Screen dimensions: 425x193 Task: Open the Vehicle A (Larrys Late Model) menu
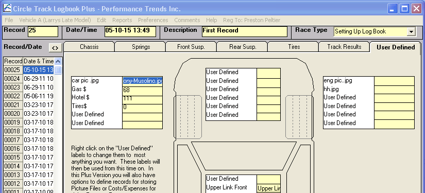pos(55,20)
